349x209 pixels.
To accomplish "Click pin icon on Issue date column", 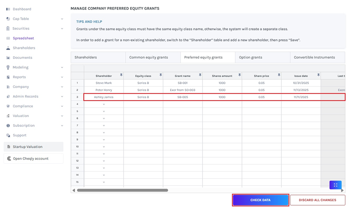I will coord(318,75).
